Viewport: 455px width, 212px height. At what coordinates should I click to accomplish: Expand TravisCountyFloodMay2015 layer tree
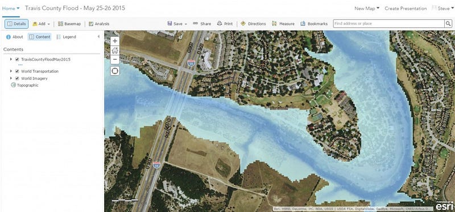click(11, 60)
